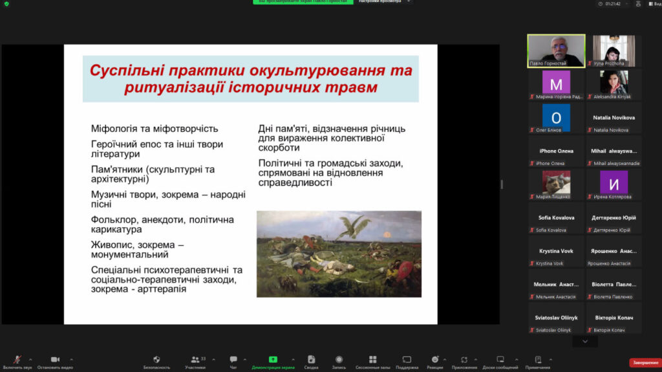Image resolution: width=662 pixels, height=372 pixels.
Task: Expand audio options arrow next to microphone
Action: (x=30, y=360)
